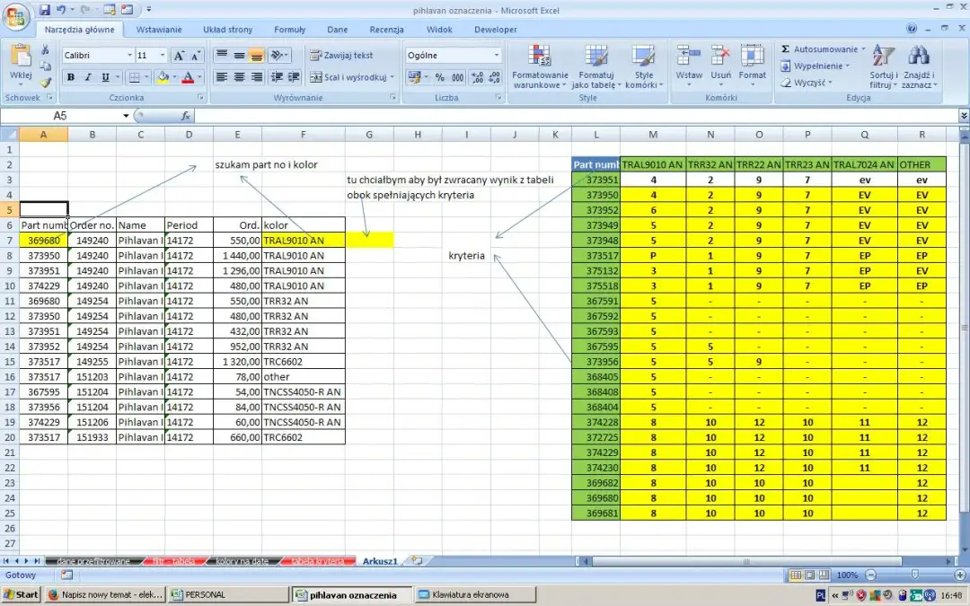Open the Ogólne number format dropdown
Screen dimensions: 970x606
[x=496, y=56]
